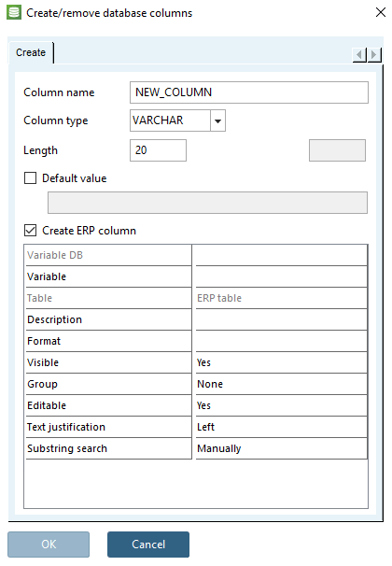392x566 pixels.
Task: Click the Editable value Yes cell
Action: click(281, 405)
